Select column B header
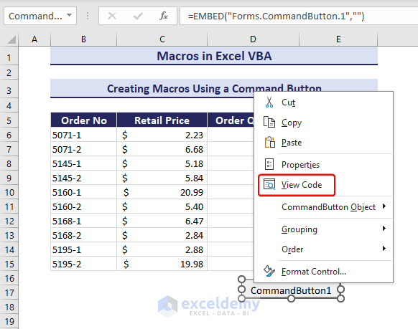418x329 pixels. tap(83, 39)
